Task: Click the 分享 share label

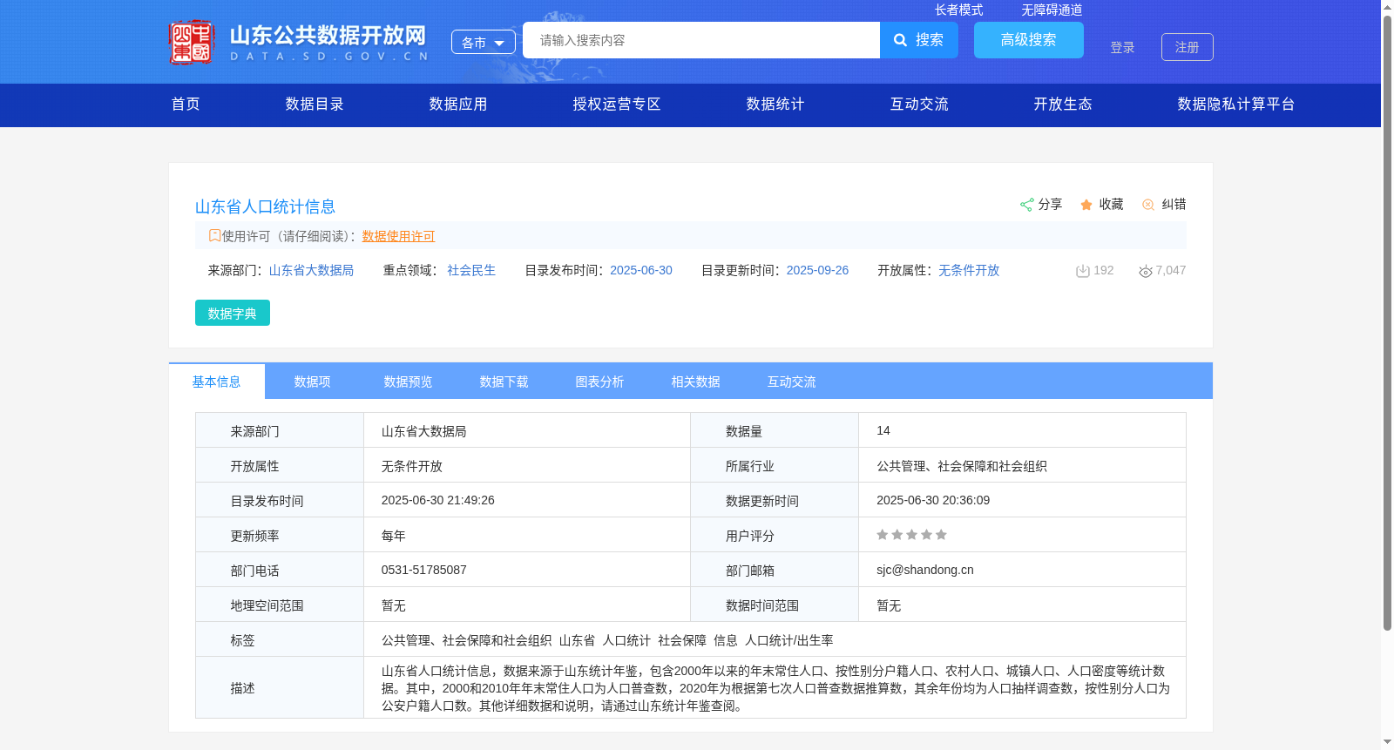Action: pyautogui.click(x=1050, y=205)
